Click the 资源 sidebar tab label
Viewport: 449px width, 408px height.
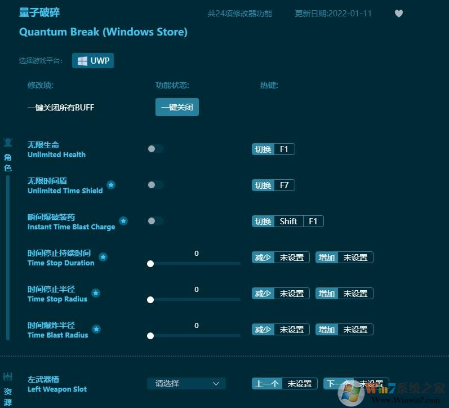tap(8, 397)
